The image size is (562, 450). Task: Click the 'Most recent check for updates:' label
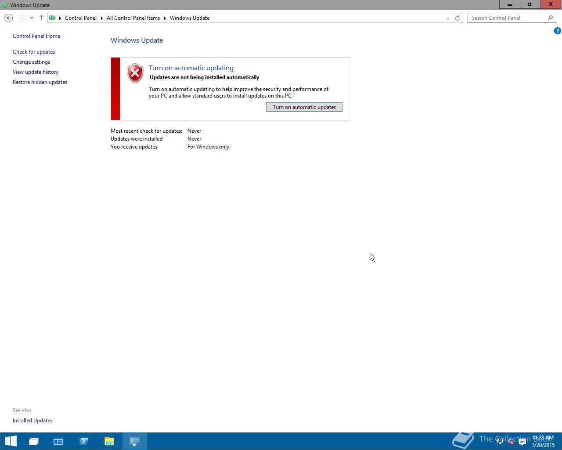click(x=146, y=131)
